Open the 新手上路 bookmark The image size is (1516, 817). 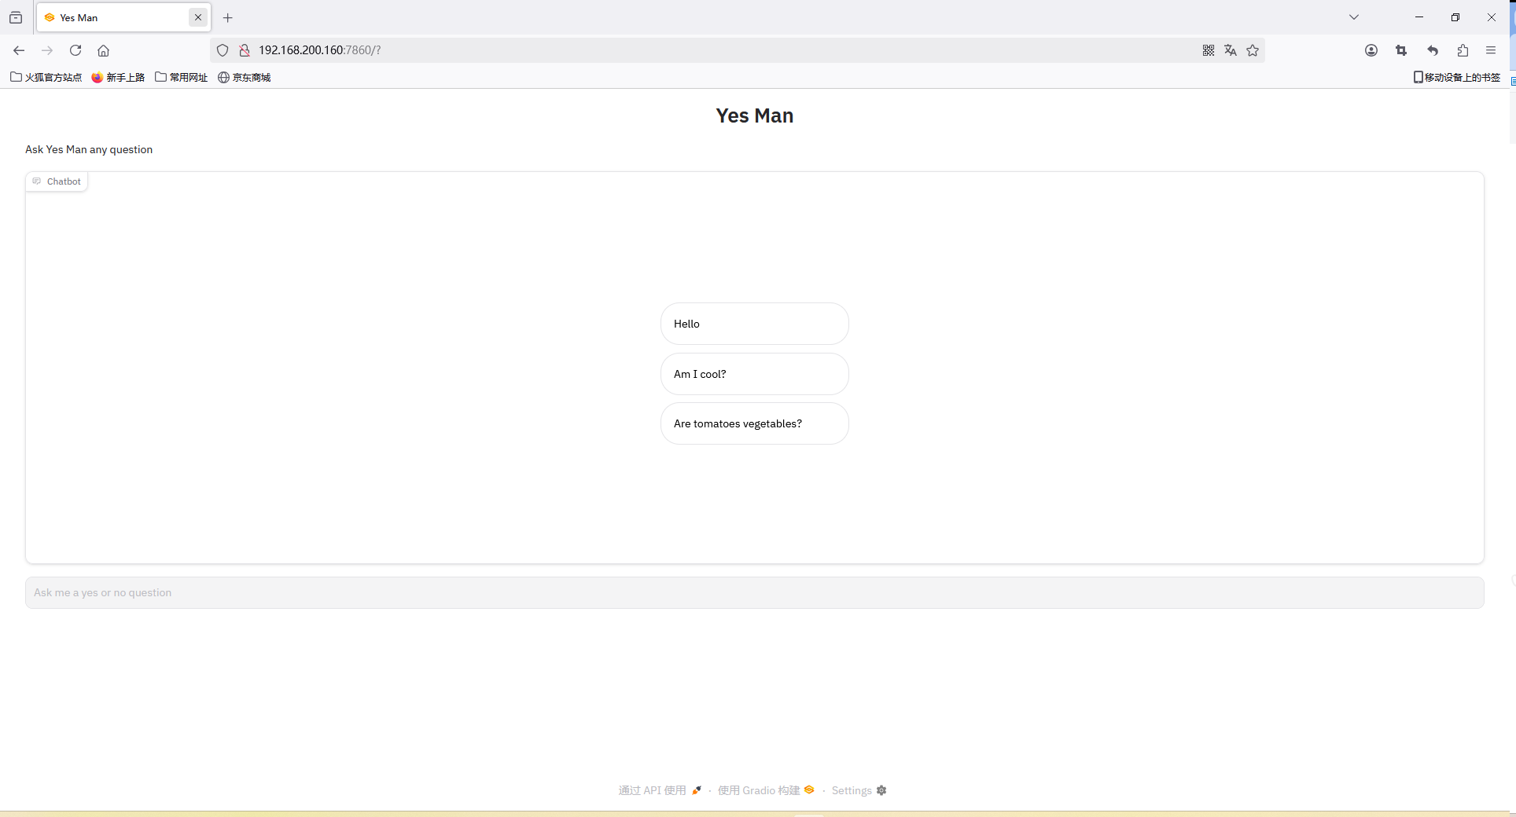(119, 77)
